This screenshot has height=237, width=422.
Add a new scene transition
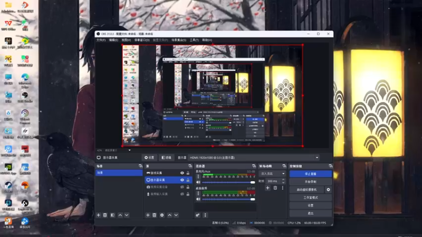pyautogui.click(x=267, y=188)
